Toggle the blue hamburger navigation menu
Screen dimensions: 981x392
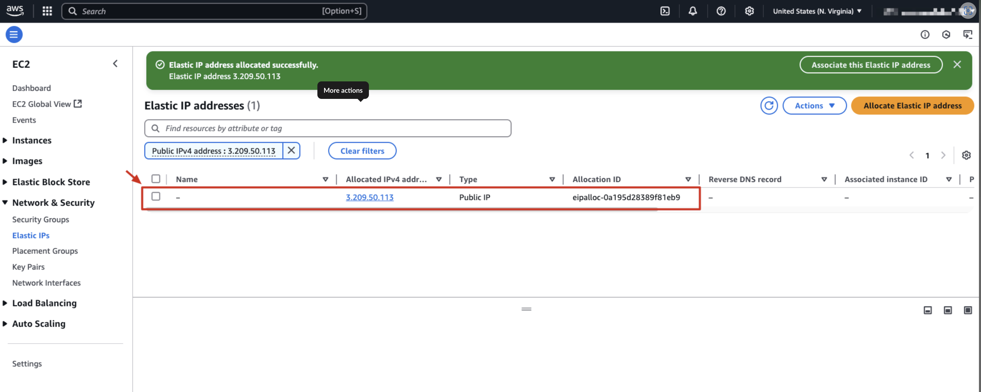(14, 34)
